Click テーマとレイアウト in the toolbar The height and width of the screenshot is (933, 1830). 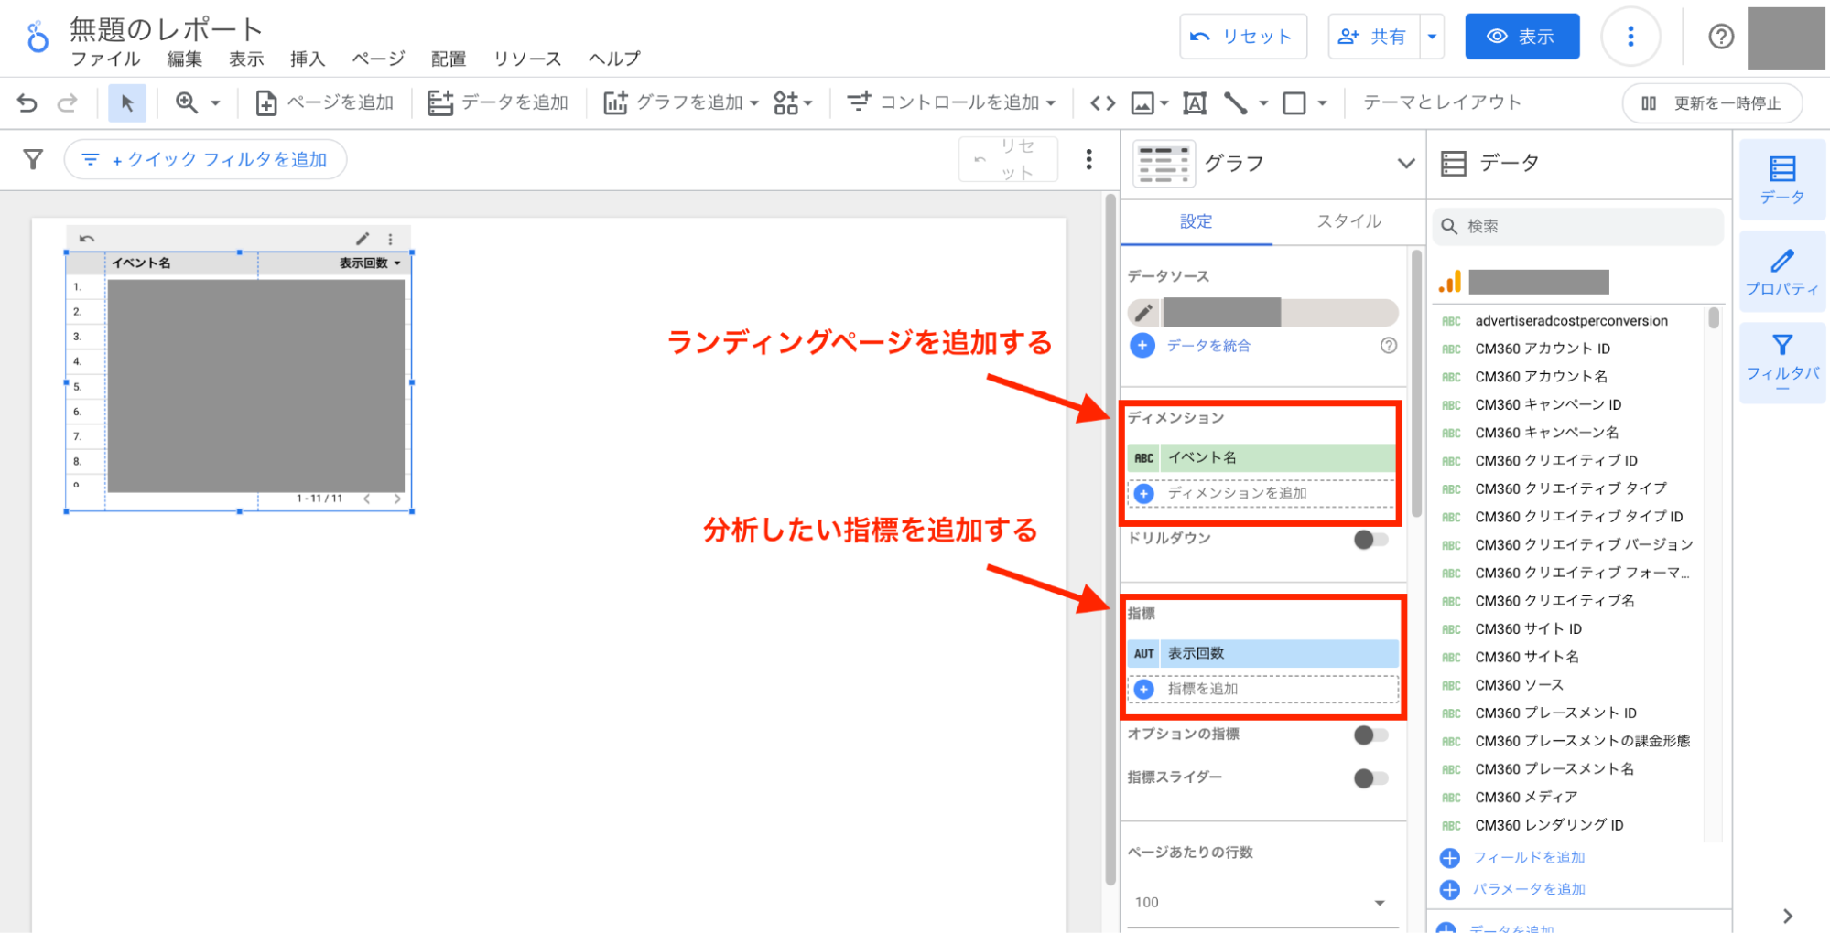tap(1442, 102)
